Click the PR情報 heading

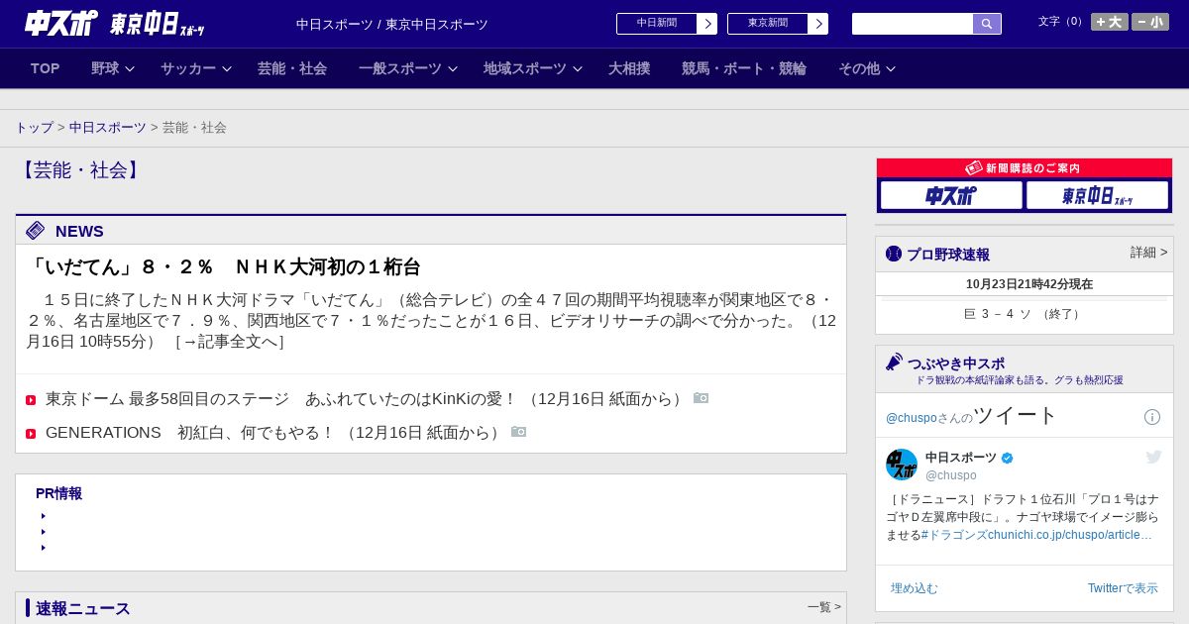point(58,493)
